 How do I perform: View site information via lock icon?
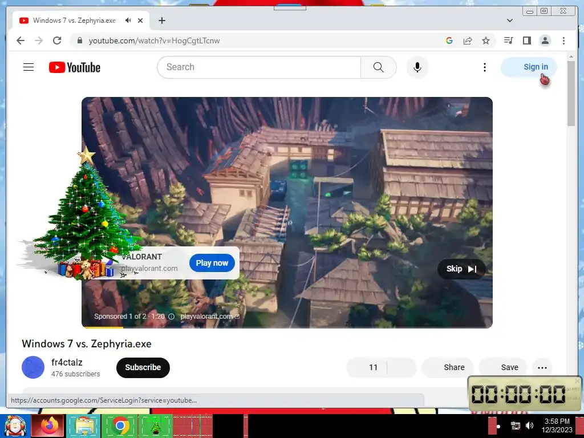click(x=79, y=40)
